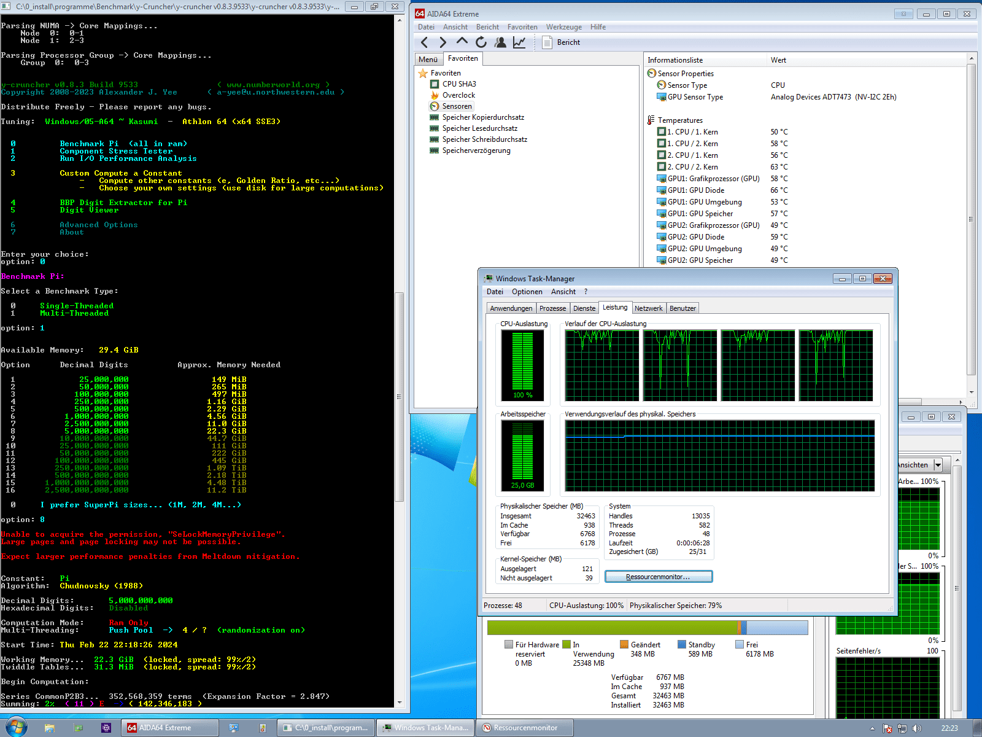Select Speicher Schreibdurchsatz benchmark
The height and width of the screenshot is (737, 982).
479,139
